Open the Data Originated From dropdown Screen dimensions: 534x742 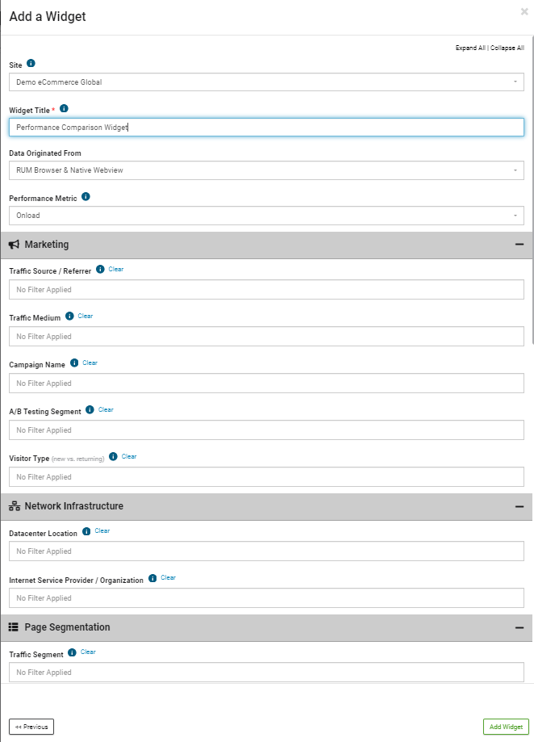click(x=266, y=170)
